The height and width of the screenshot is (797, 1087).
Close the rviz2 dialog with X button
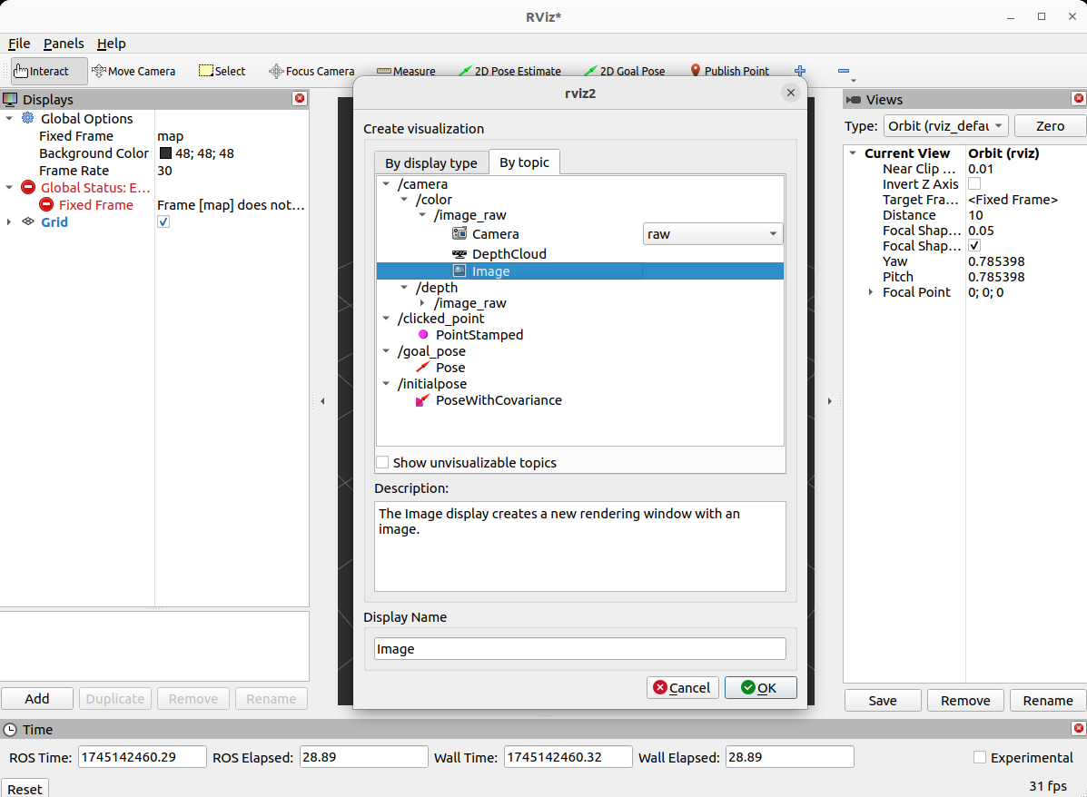click(791, 93)
